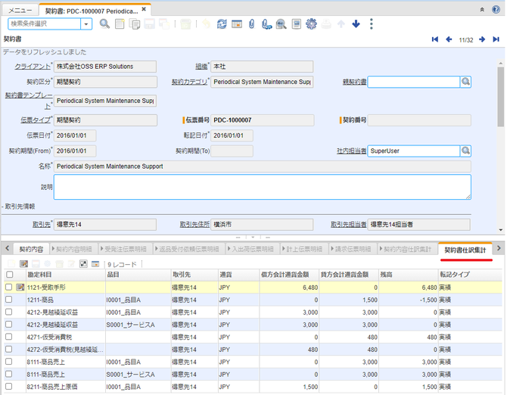Viewport: 507px width, 395px height.
Task: Go to the previous record
Action: [x=449, y=39]
